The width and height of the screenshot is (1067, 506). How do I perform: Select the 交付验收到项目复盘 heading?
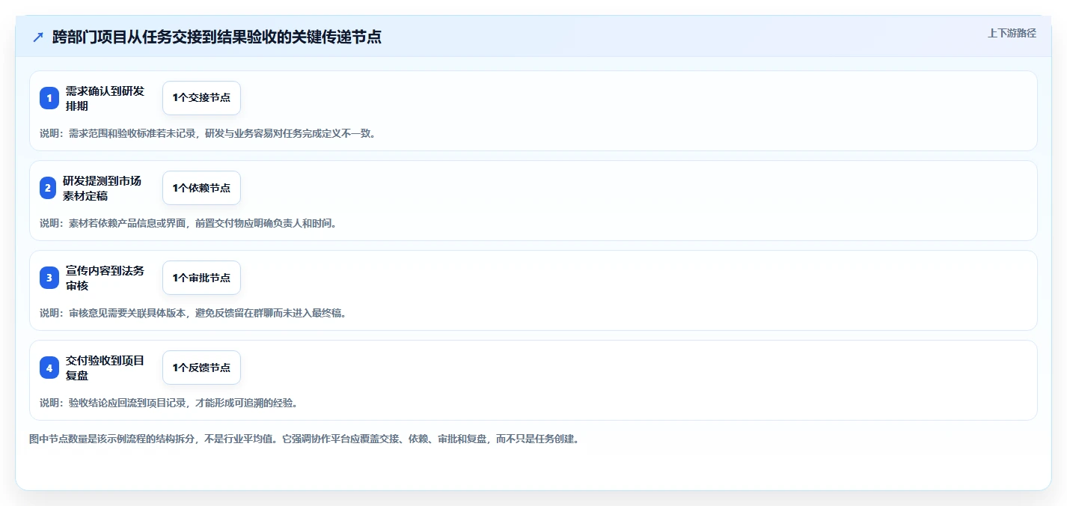tap(105, 368)
